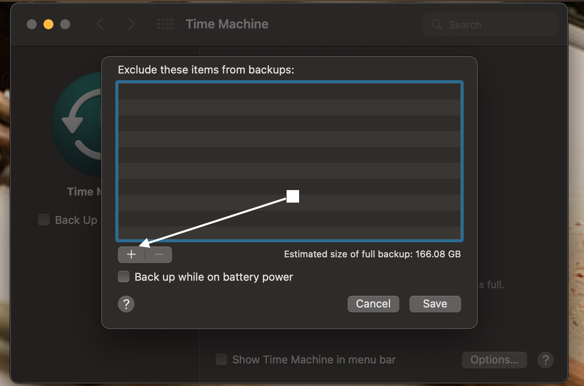Save the exclusion settings
The image size is (584, 386).
435,304
